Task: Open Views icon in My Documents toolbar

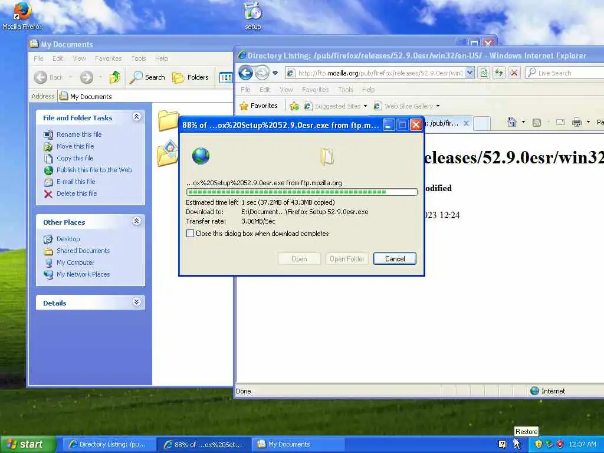Action: coord(226,77)
